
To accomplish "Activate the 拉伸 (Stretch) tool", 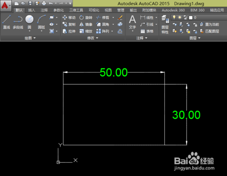I will (69, 31).
